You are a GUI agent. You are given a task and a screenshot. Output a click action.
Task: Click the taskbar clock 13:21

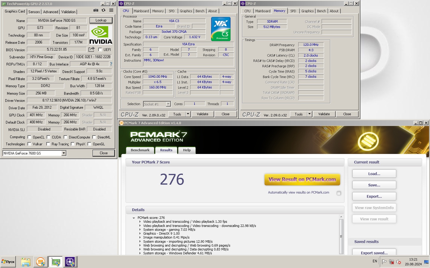tap(413, 259)
